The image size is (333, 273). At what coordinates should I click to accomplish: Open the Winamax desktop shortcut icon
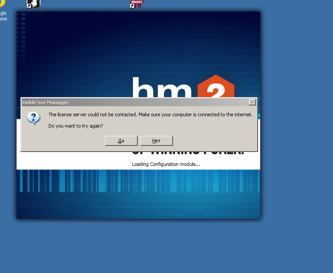point(136,4)
